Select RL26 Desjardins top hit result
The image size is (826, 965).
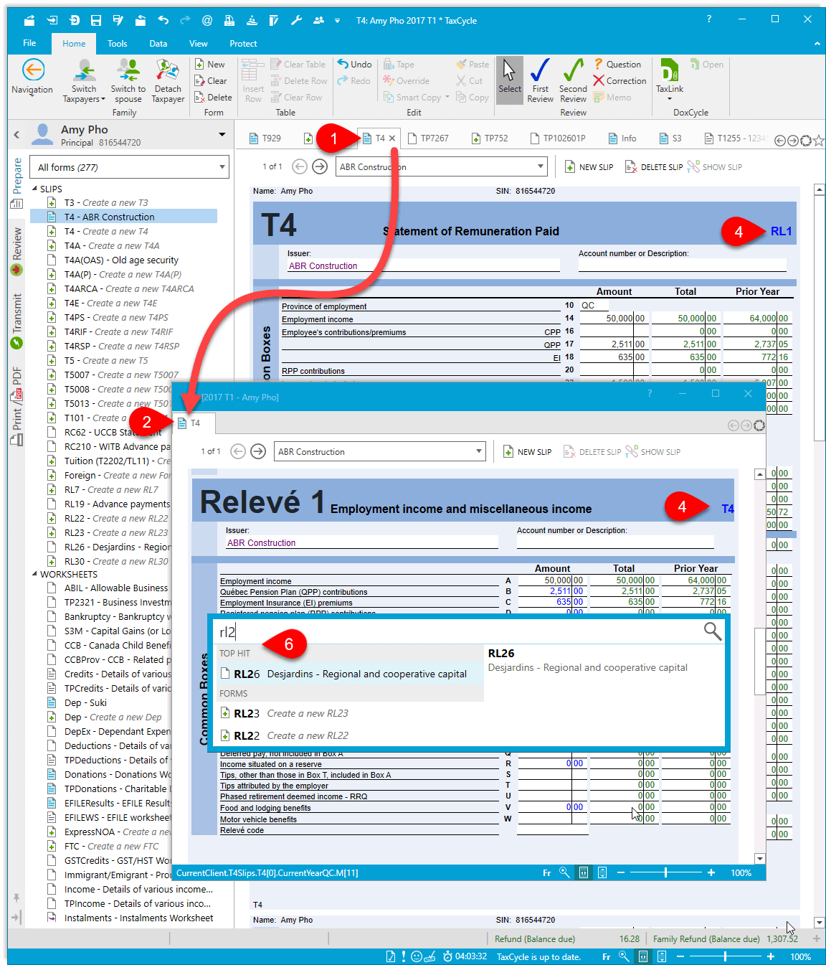pos(350,674)
